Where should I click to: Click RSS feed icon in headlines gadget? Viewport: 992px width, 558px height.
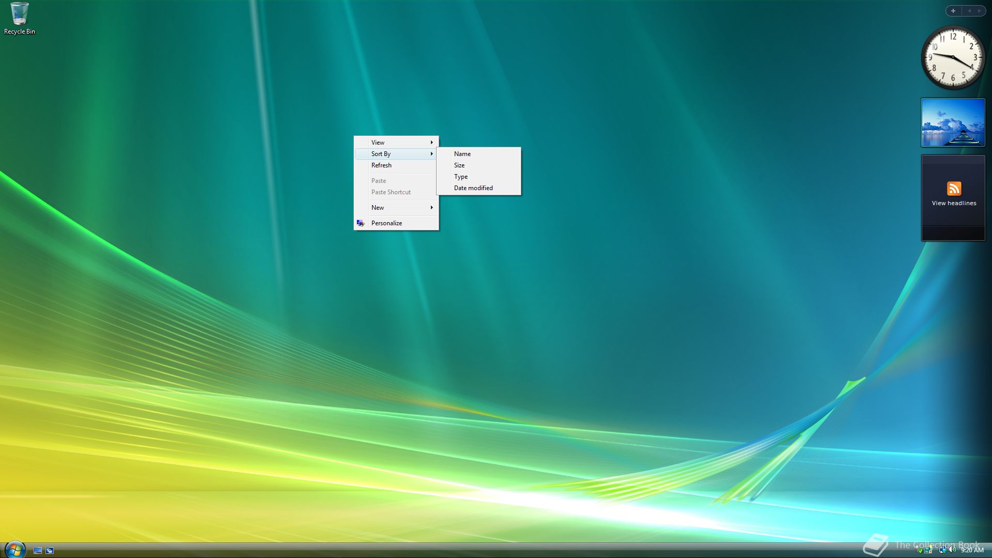[954, 188]
